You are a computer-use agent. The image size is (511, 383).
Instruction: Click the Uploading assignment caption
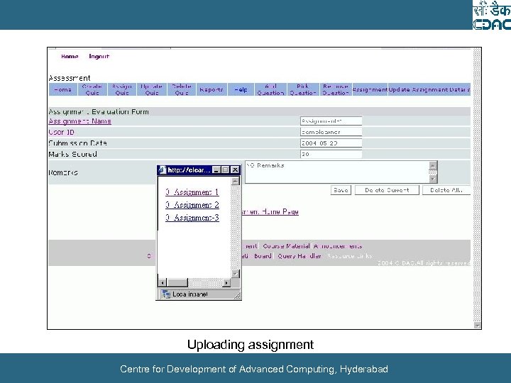pos(251,345)
